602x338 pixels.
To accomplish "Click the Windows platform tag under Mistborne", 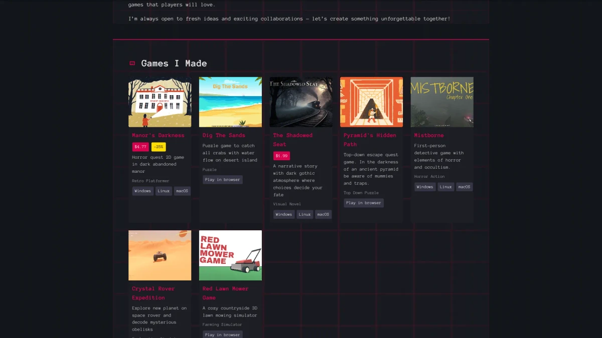I will (424, 187).
